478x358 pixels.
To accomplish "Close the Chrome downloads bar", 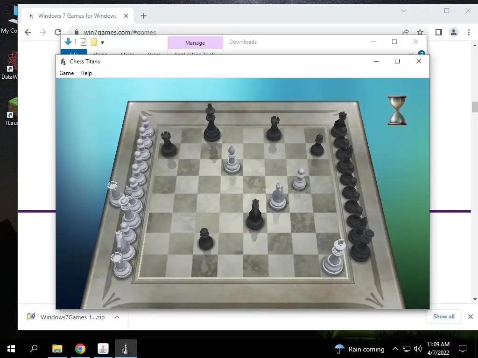I will (x=471, y=317).
